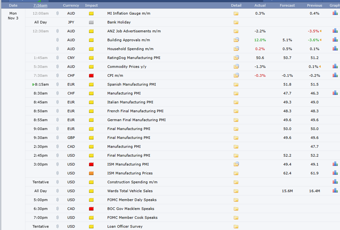This screenshot has height=230, width=340.
Task: Open detail folder for BOC Gov Macklem Speaks
Action: pyautogui.click(x=236, y=209)
